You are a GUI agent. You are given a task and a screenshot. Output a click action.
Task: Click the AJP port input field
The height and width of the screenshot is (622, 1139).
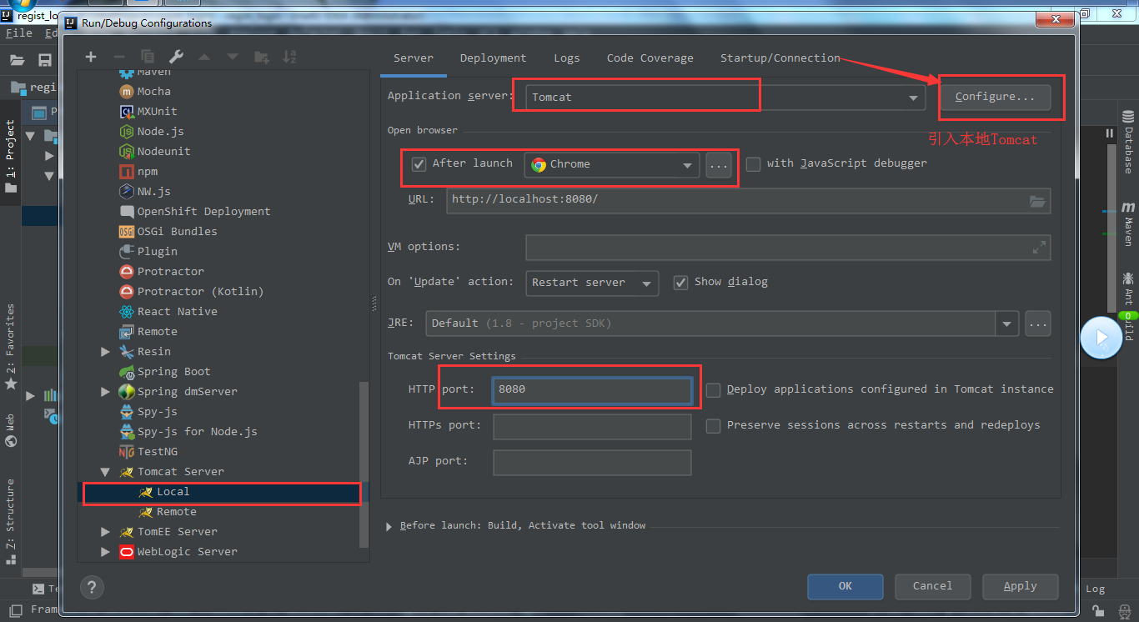[x=592, y=462]
